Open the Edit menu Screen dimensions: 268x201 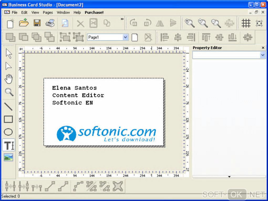pos(24,12)
